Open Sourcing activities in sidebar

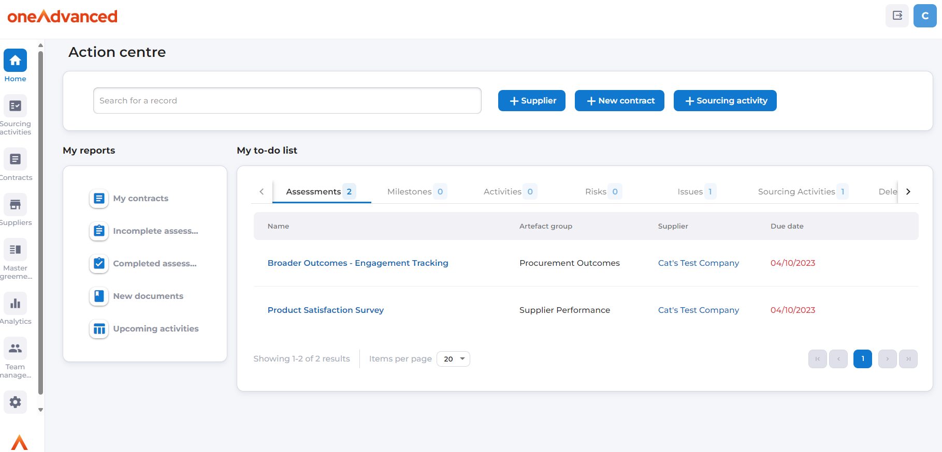(16, 106)
